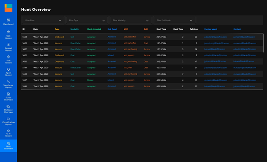This screenshot has height=162, width=267.
Task: Open the Filter Modality dropdown
Action: [130, 20]
